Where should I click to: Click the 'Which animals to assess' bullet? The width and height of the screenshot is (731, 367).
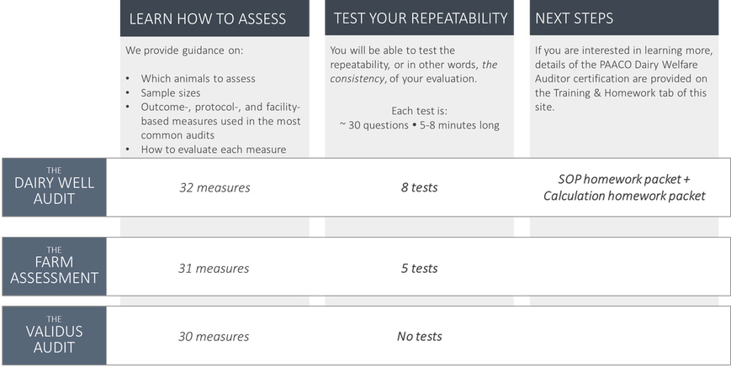[x=198, y=79]
